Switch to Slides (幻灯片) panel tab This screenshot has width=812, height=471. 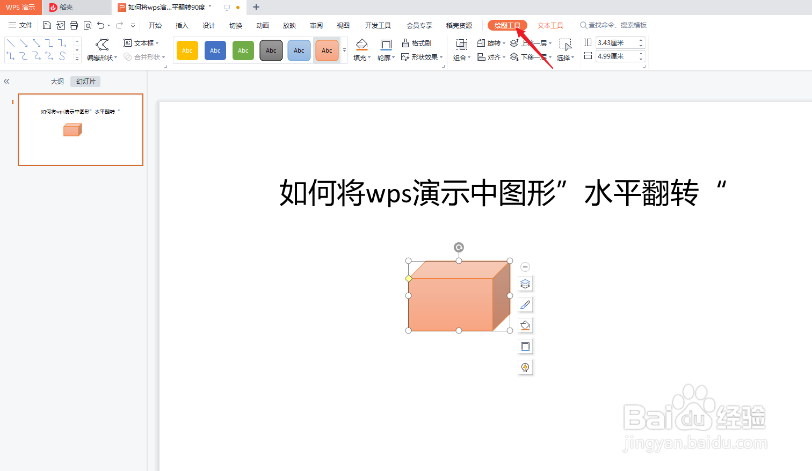85,82
